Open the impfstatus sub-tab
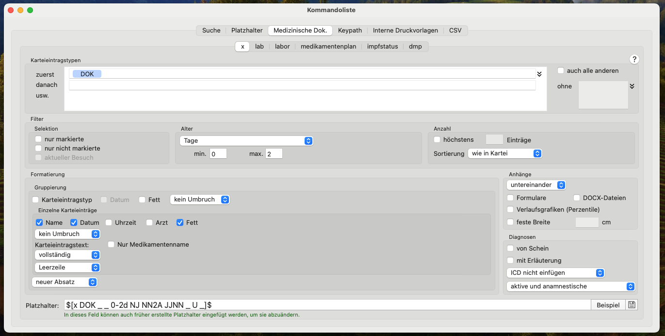This screenshot has height=336, width=665. pyautogui.click(x=383, y=47)
